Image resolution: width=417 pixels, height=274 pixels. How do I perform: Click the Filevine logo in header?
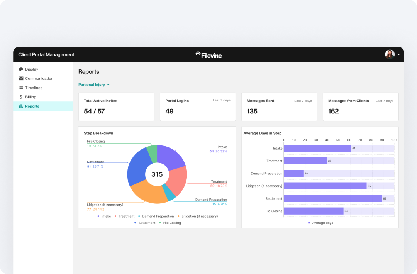(208, 55)
